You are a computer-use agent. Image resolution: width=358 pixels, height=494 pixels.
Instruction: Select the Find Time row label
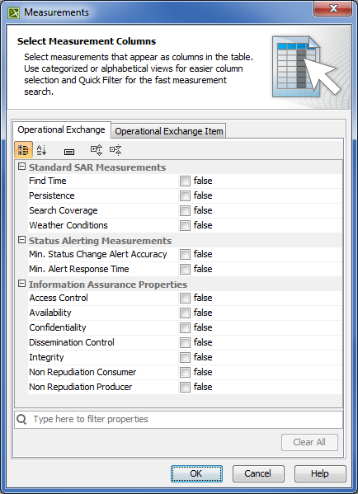click(x=48, y=181)
